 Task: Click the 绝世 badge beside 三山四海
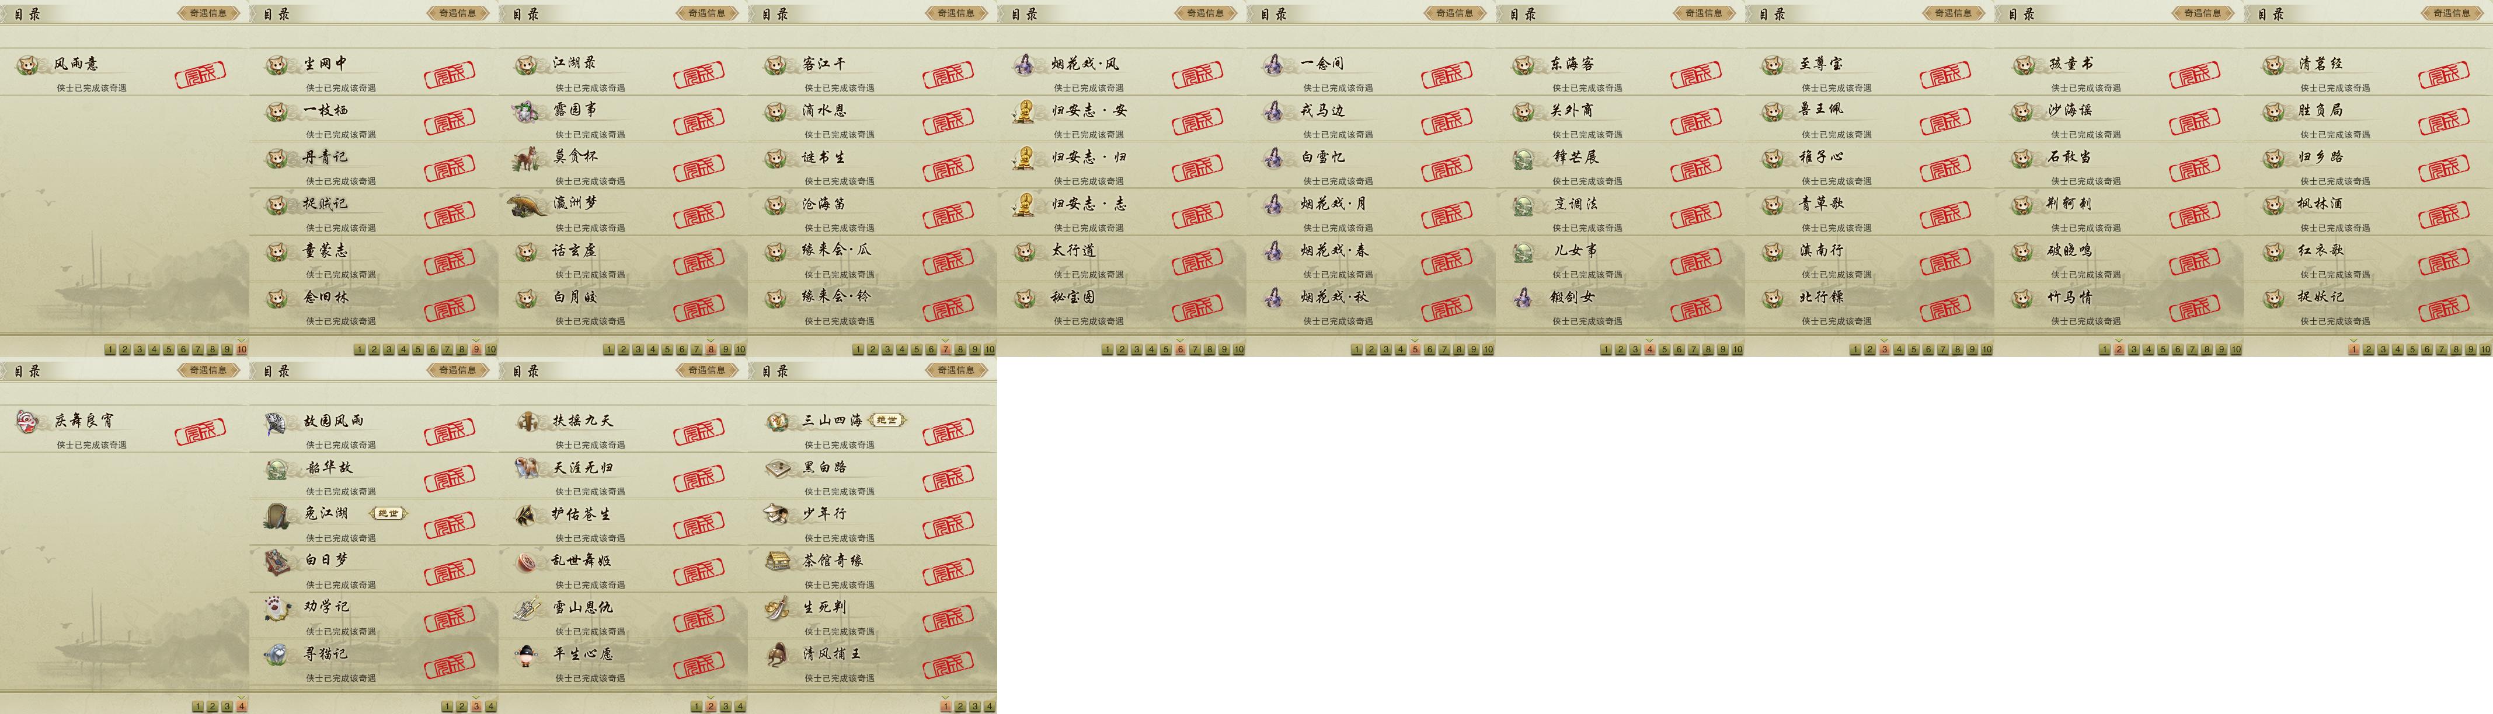tap(886, 420)
